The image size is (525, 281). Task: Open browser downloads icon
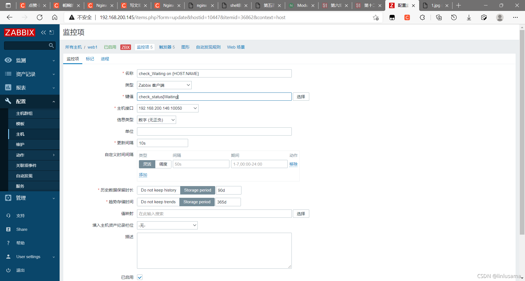click(x=469, y=17)
